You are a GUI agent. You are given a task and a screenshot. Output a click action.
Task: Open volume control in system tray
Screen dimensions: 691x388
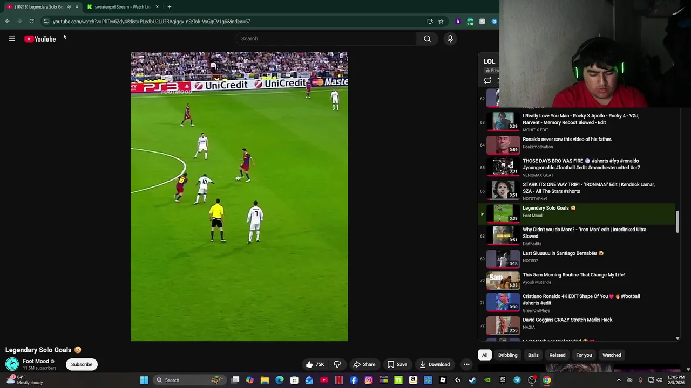pyautogui.click(x=659, y=380)
